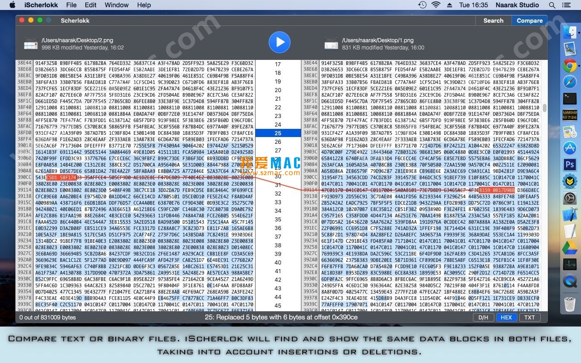The width and height of the screenshot is (581, 363).
Task: Select difference number 26 in list
Action: coord(278,142)
